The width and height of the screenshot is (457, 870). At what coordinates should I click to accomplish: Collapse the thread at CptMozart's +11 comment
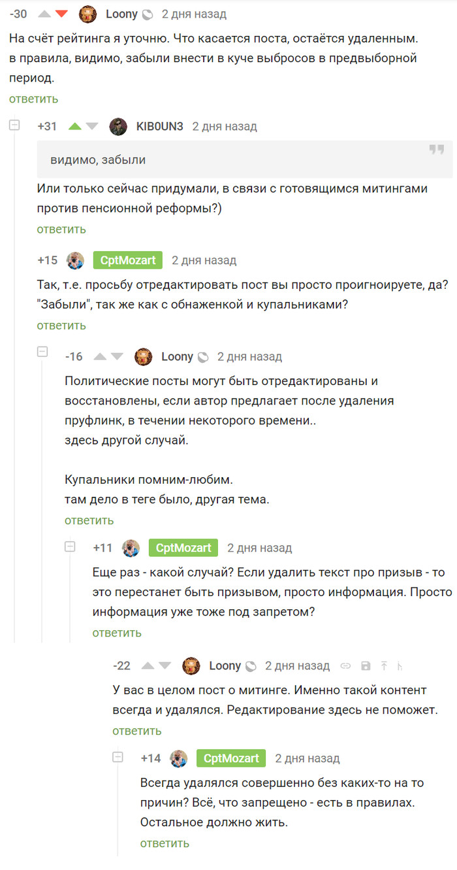coord(71,546)
